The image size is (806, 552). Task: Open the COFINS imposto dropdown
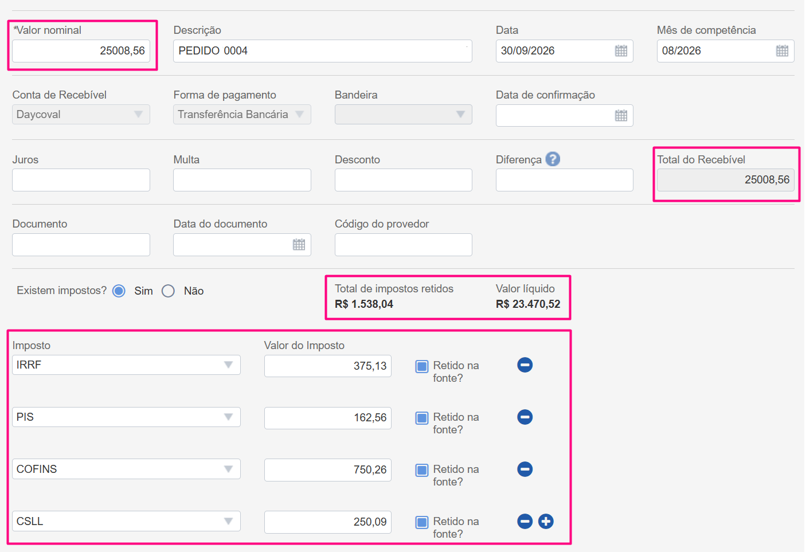coord(126,469)
